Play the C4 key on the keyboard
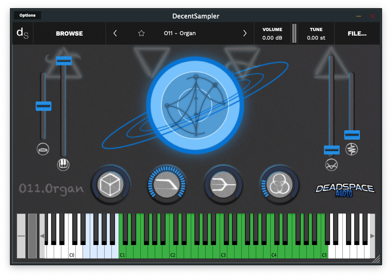 pyautogui.click(x=274, y=251)
